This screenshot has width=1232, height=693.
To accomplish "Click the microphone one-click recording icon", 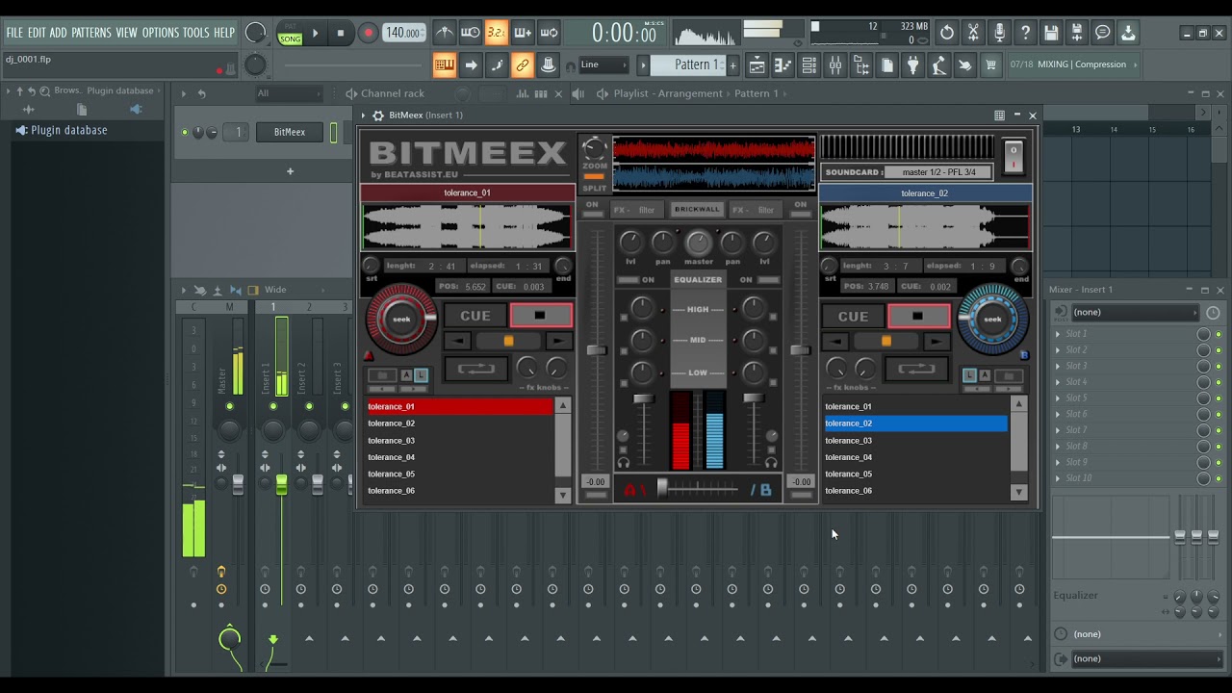I will (x=999, y=33).
